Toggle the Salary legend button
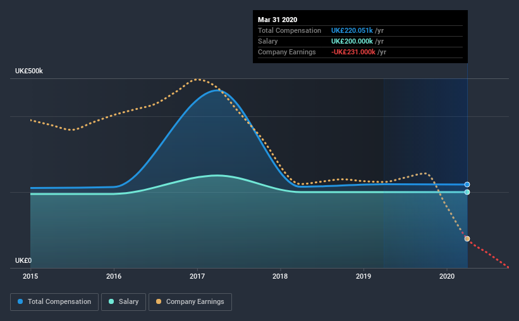519x321 pixels. point(123,302)
